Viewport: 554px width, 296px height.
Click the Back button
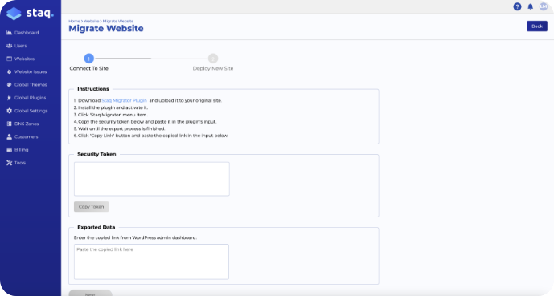pyautogui.click(x=536, y=26)
